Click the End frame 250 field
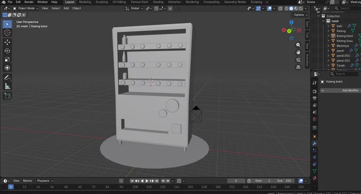This screenshot has width=361, height=194. (x=285, y=181)
